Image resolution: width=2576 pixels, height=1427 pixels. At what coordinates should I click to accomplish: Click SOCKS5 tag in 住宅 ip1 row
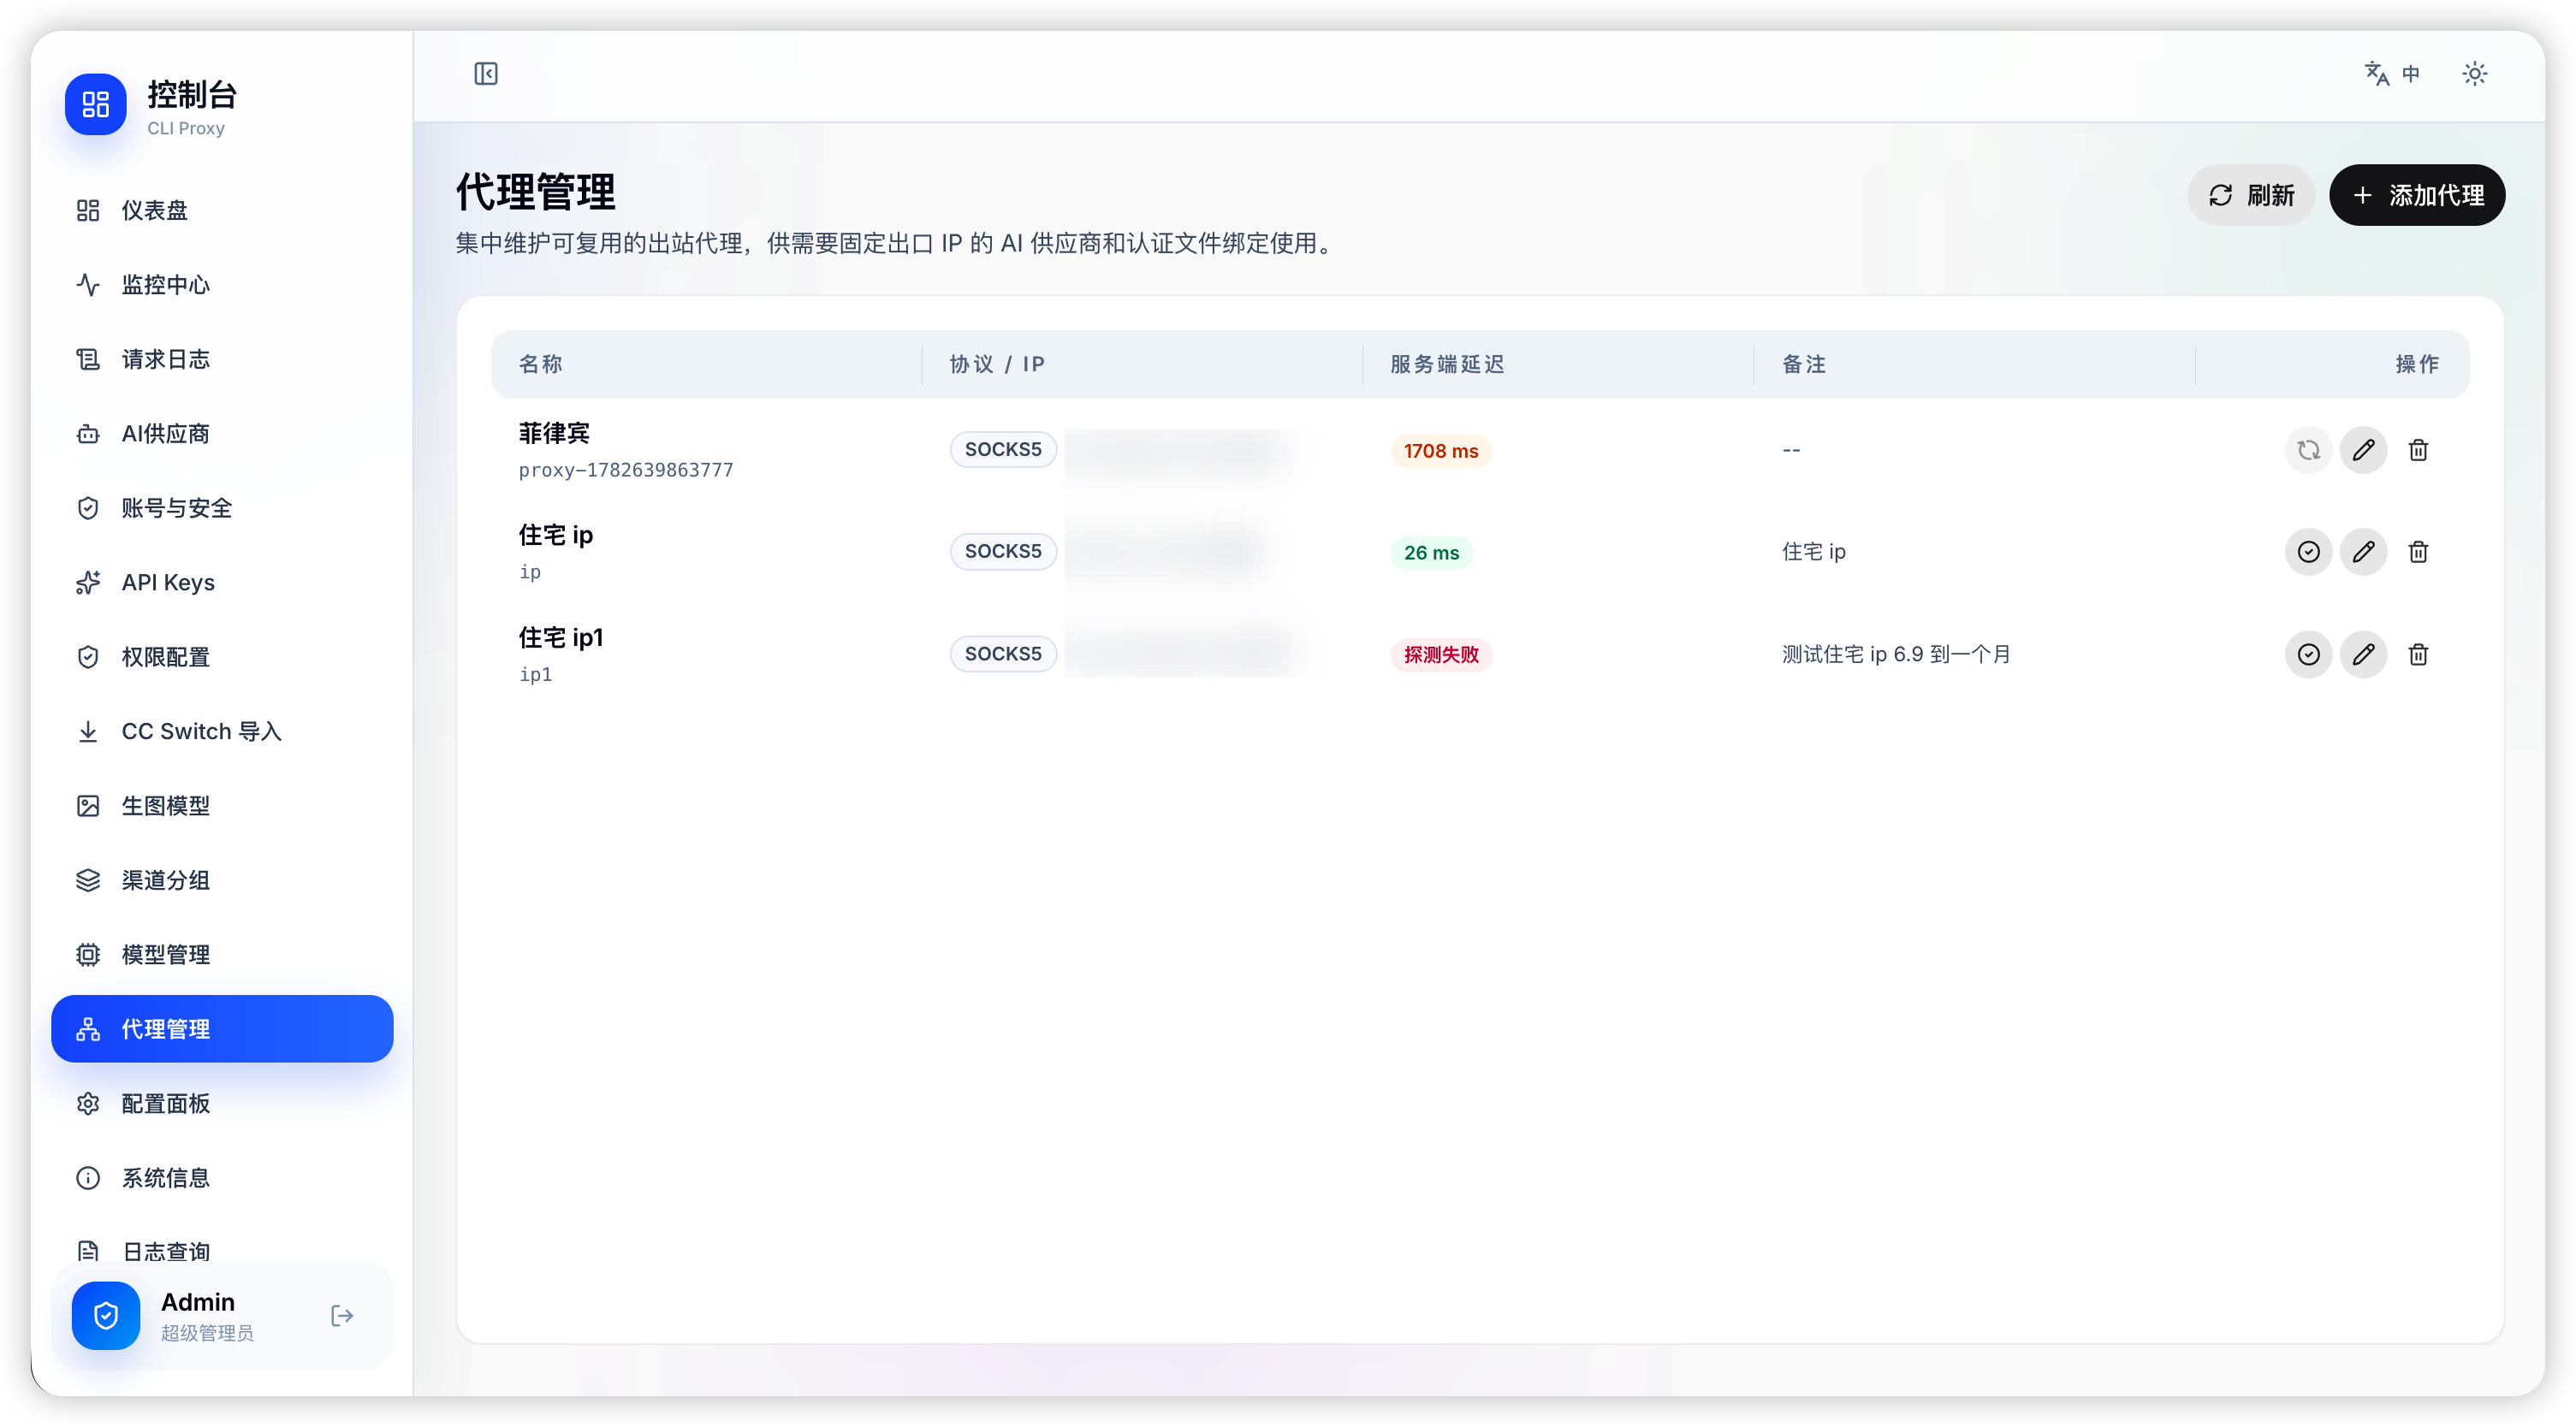(1003, 654)
